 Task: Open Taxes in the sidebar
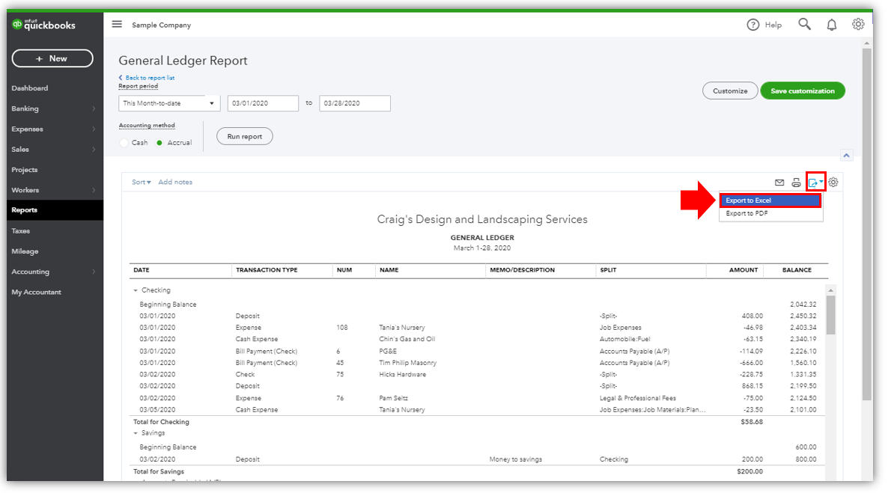point(21,231)
